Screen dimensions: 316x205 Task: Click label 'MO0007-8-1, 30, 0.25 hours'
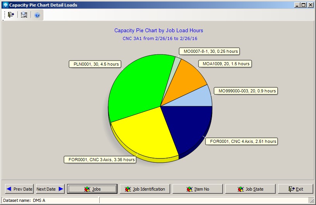[209, 51]
